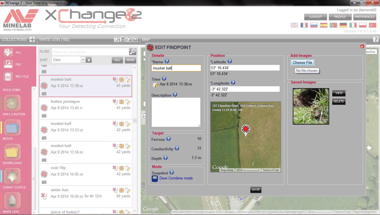
Task: Click the saved find photo thumbnail
Action: coord(311,106)
